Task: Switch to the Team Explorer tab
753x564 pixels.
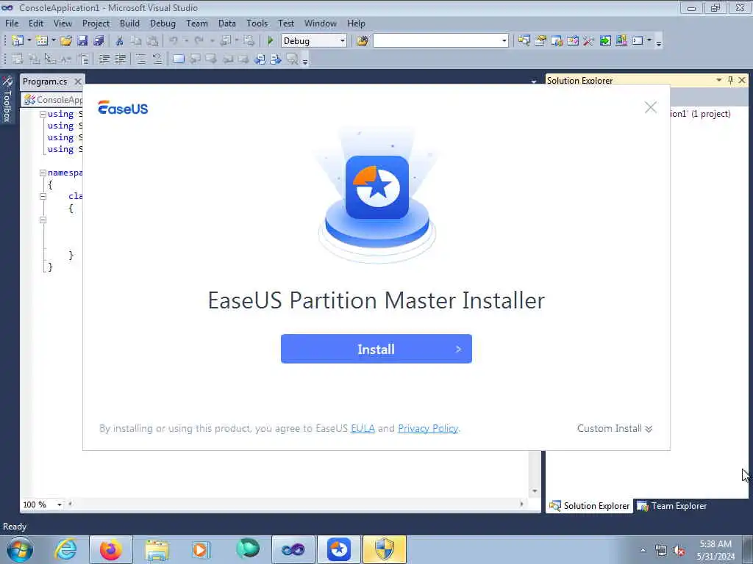Action: coord(672,506)
